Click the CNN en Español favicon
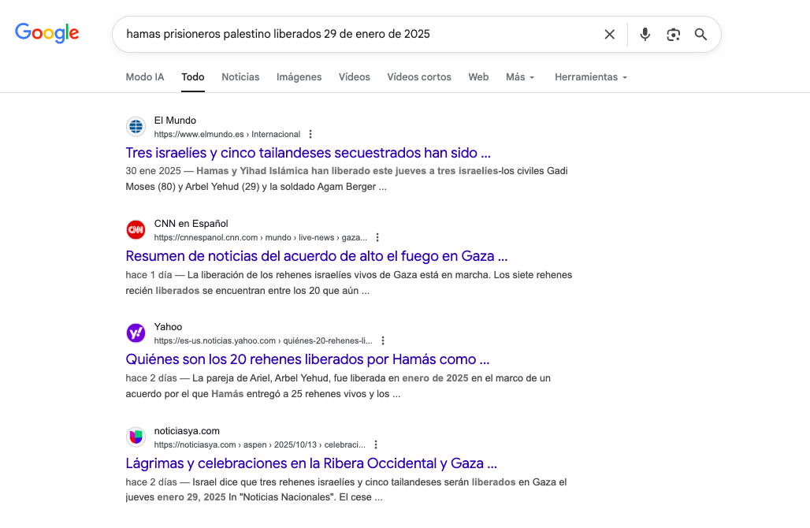The image size is (810, 528). click(136, 230)
